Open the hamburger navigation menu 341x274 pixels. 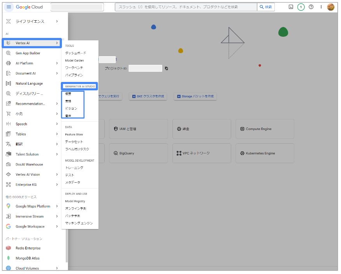click(x=8, y=7)
